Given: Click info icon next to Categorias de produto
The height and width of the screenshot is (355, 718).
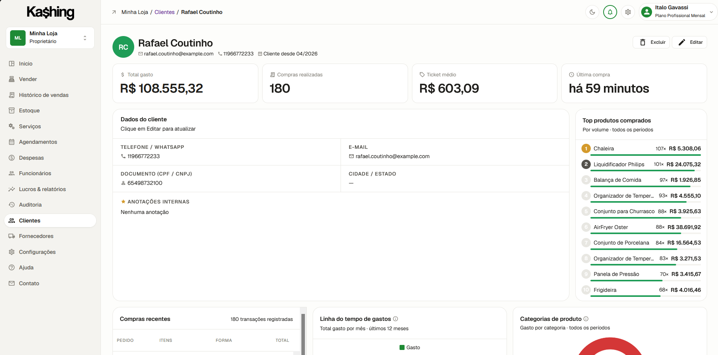Looking at the screenshot, I should click(586, 319).
